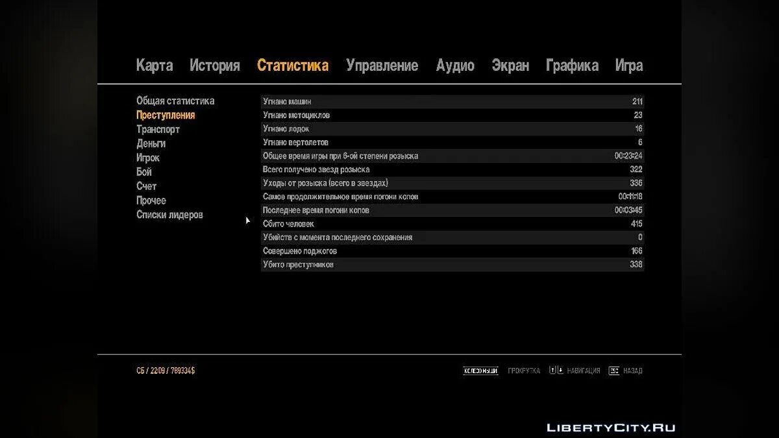Image resolution: width=779 pixels, height=438 pixels.
Task: Click the value 322 for wanted stars received
Action: (x=636, y=169)
